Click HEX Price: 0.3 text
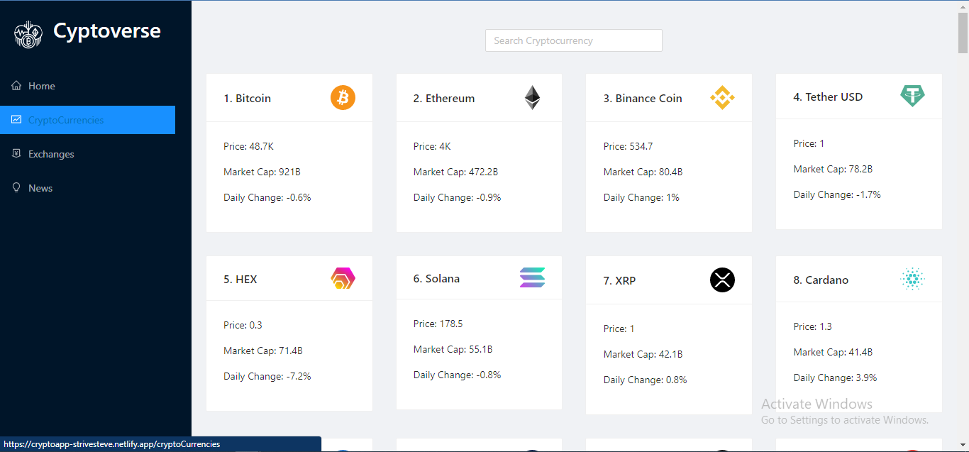 (x=243, y=325)
